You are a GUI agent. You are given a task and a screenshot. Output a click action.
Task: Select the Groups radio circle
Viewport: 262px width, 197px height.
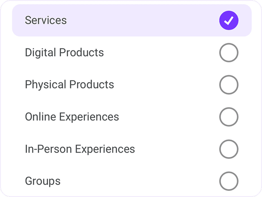pyautogui.click(x=228, y=181)
